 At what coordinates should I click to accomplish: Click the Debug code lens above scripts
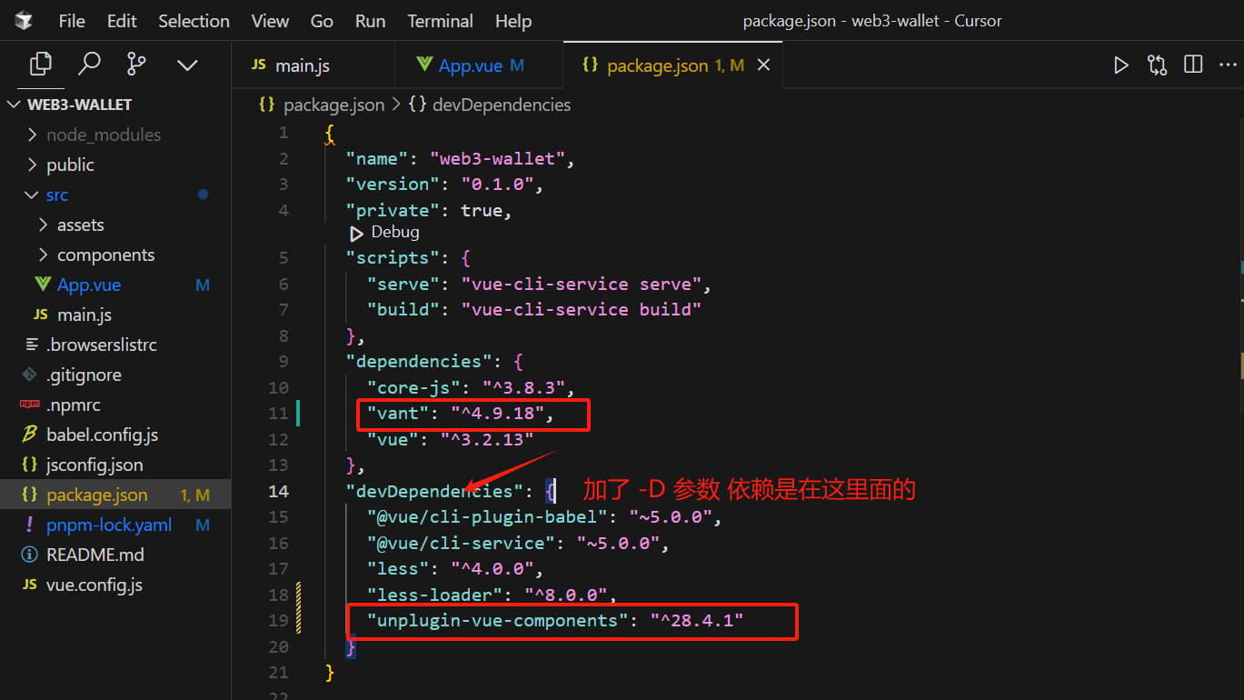pos(384,233)
